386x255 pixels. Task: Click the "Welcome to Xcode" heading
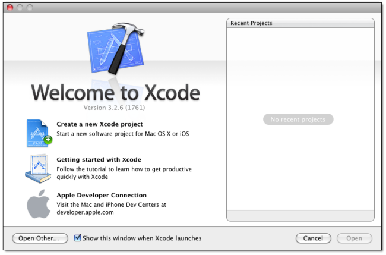point(115,92)
